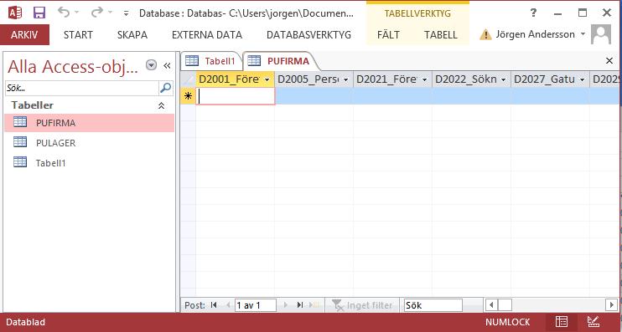This screenshot has width=622, height=332.
Task: Click the account warning triangle icon
Action: (485, 35)
